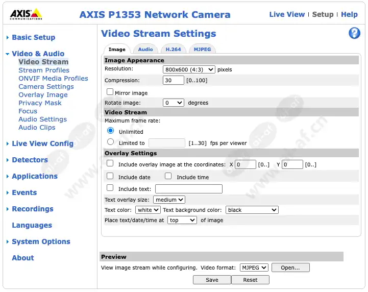
Task: Click the Include text input field
Action: (x=189, y=189)
